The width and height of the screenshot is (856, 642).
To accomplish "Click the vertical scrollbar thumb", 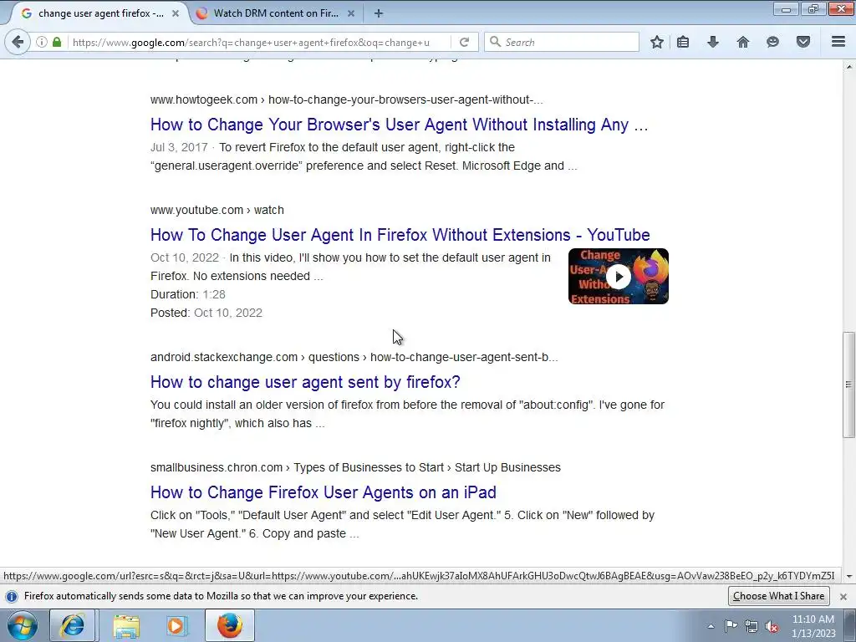I will 848,385.
